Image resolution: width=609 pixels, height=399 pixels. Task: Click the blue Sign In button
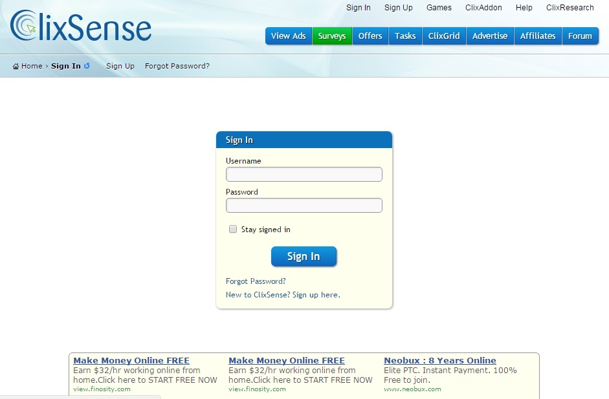[x=304, y=257]
